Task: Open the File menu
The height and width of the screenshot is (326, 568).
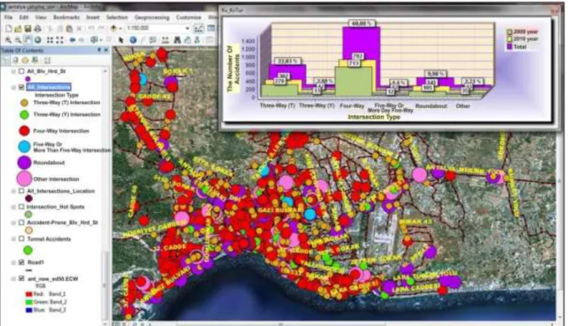Action: (8, 17)
